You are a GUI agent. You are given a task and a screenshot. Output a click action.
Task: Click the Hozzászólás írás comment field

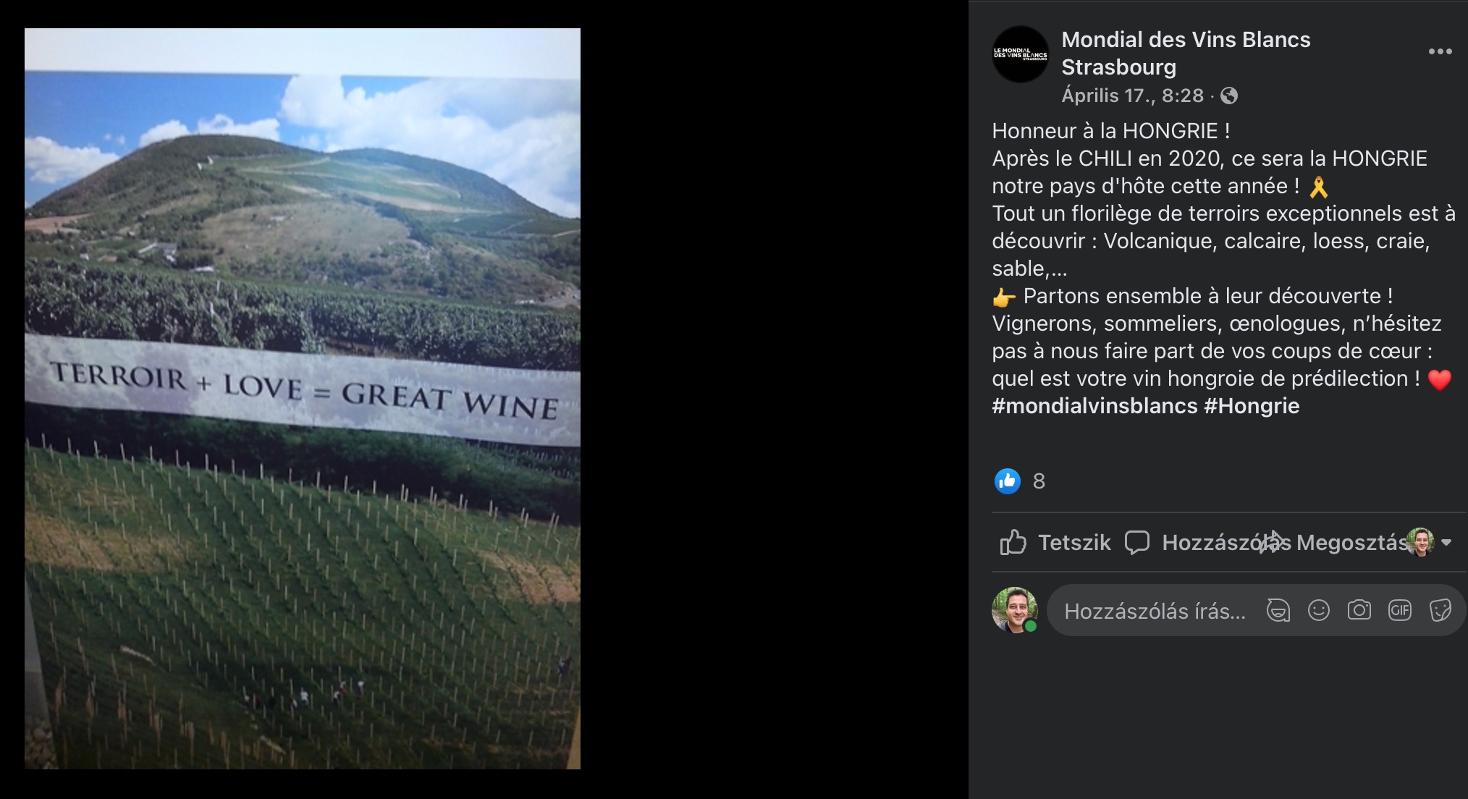pos(1155,612)
